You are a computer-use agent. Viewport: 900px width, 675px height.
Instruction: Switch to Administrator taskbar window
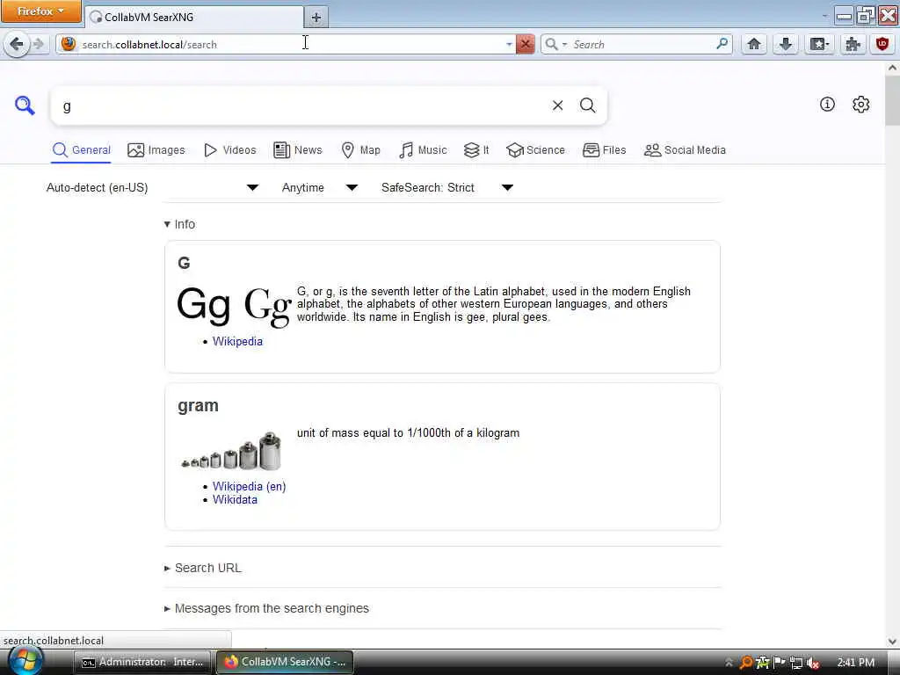pyautogui.click(x=143, y=663)
